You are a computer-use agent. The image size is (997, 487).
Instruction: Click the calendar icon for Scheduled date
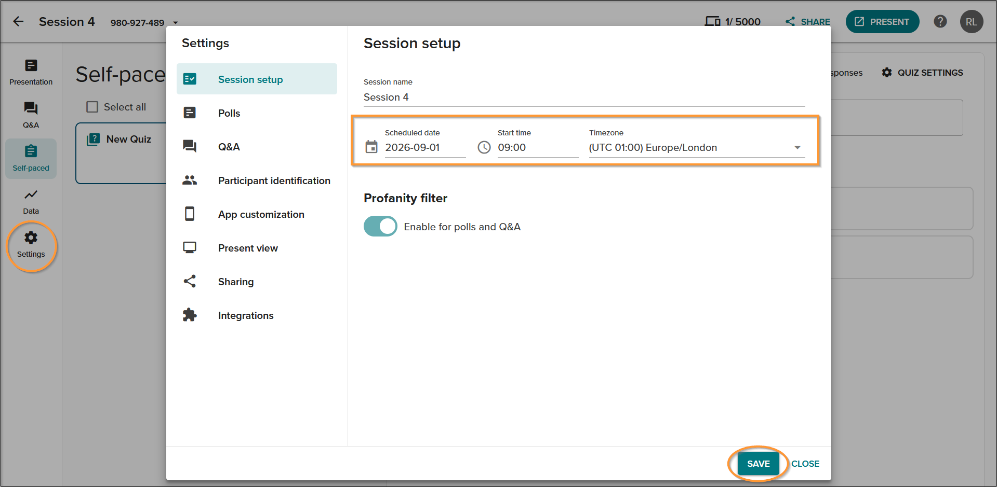coord(371,147)
